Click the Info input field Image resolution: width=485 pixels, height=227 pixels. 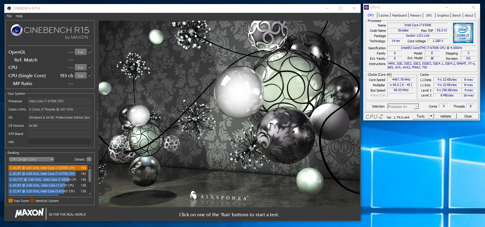[x=59, y=142]
